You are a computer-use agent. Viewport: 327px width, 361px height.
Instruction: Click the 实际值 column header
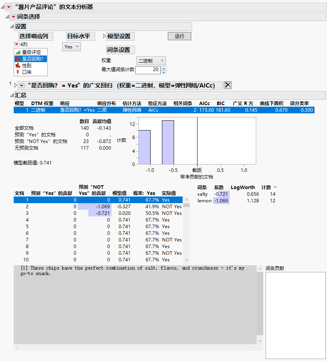(x=169, y=193)
